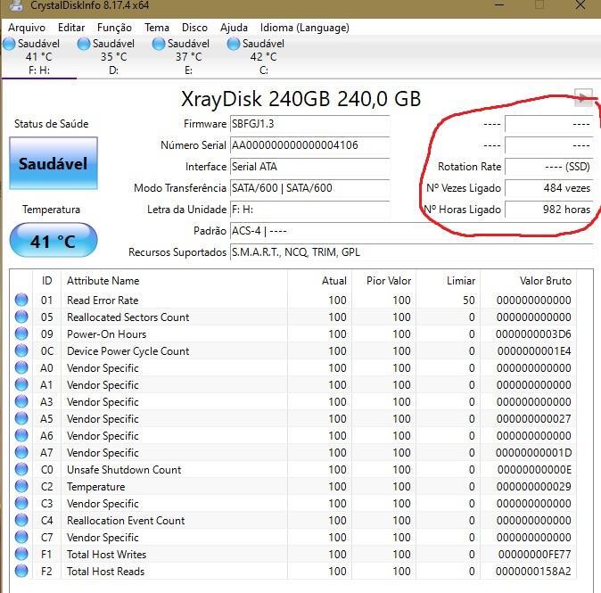Click Modo Transferência field SATA/600
The image size is (601, 593).
[x=309, y=188]
